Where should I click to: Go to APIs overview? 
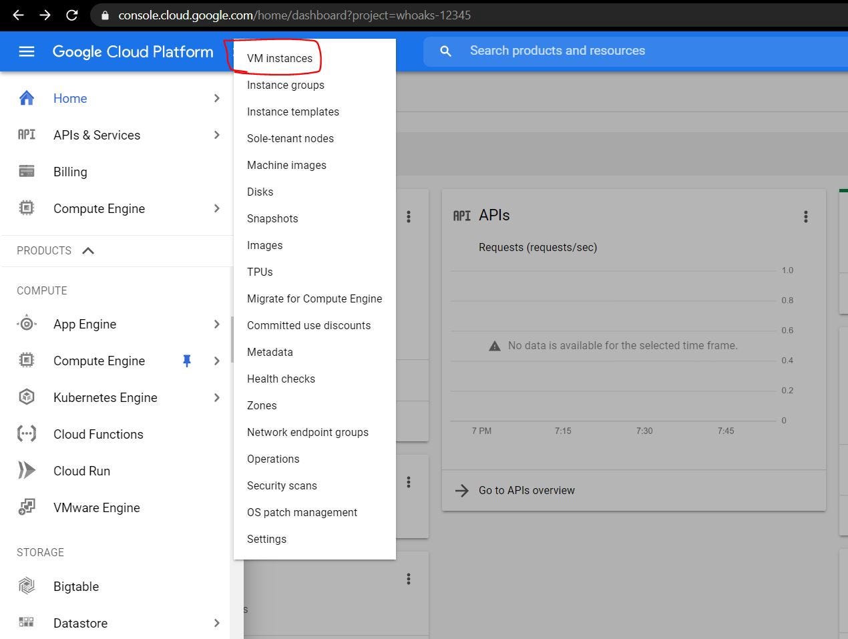tap(527, 491)
